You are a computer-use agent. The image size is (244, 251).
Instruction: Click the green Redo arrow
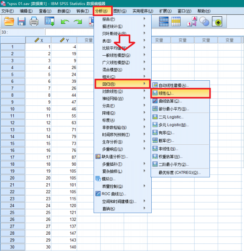coord(78,22)
